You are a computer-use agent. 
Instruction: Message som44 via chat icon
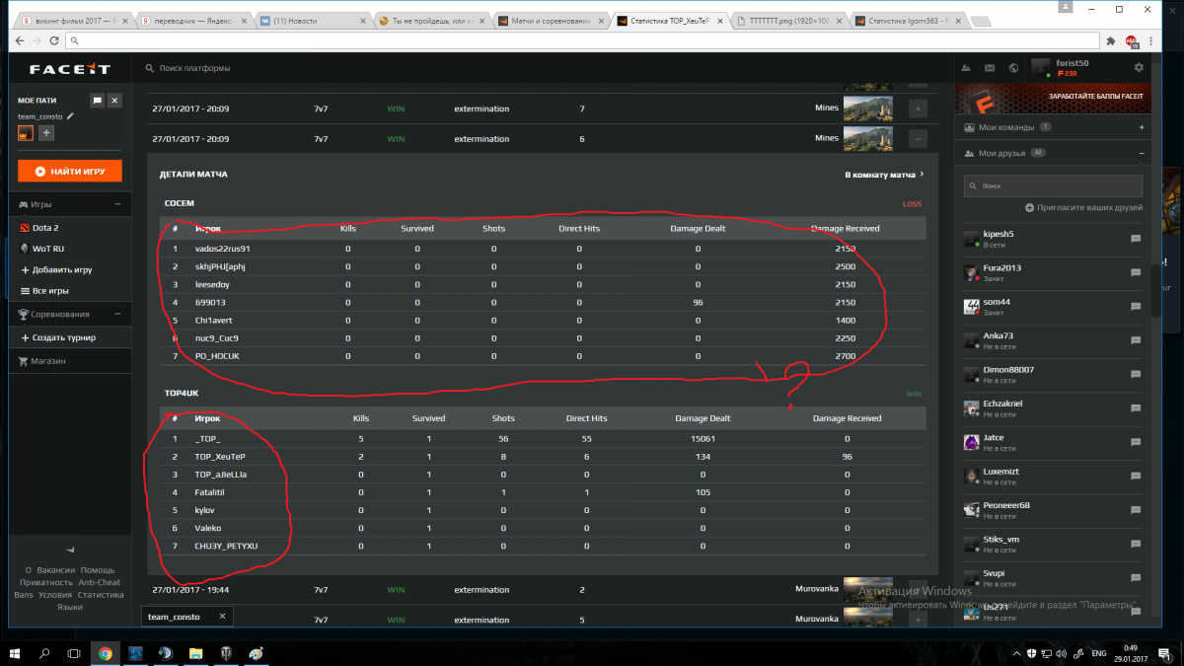pyautogui.click(x=1136, y=307)
